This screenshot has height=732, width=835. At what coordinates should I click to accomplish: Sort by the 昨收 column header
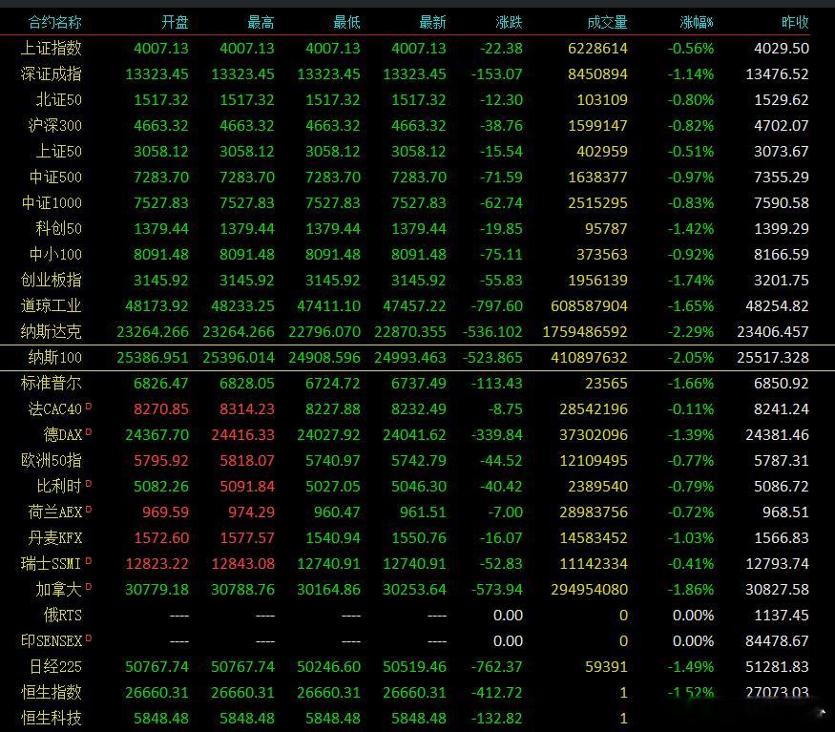(x=795, y=22)
